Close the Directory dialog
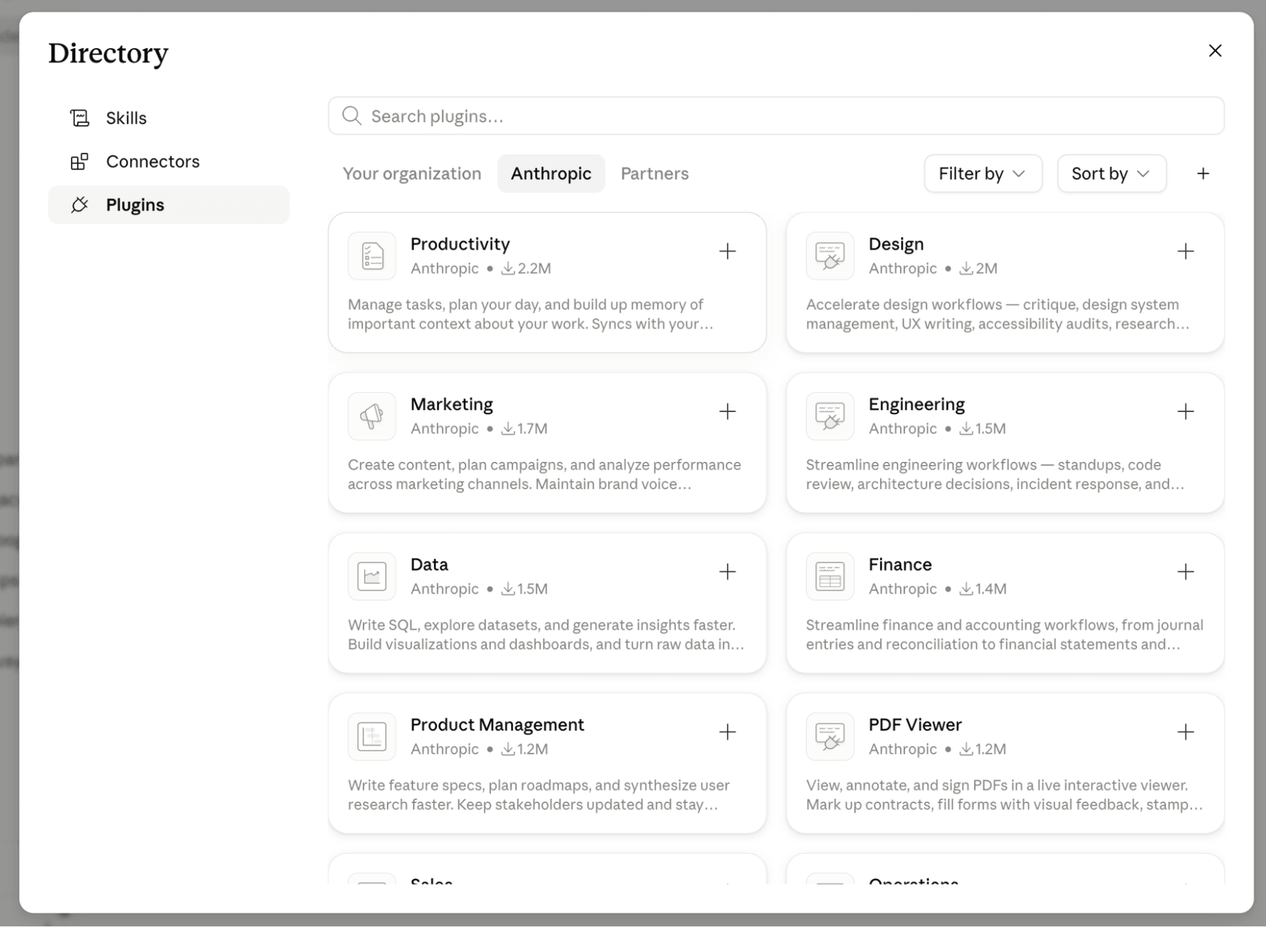 click(1215, 51)
